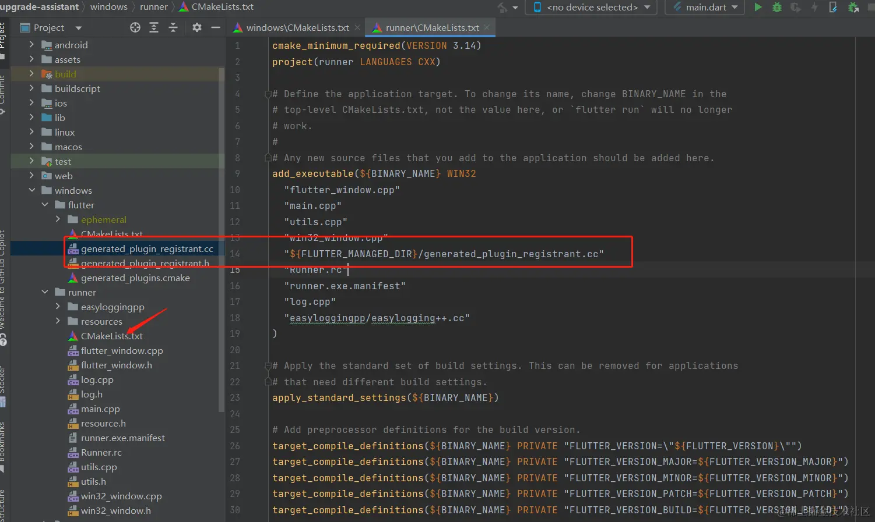The height and width of the screenshot is (522, 875).
Task: Expand the lib folder
Action: 31,118
